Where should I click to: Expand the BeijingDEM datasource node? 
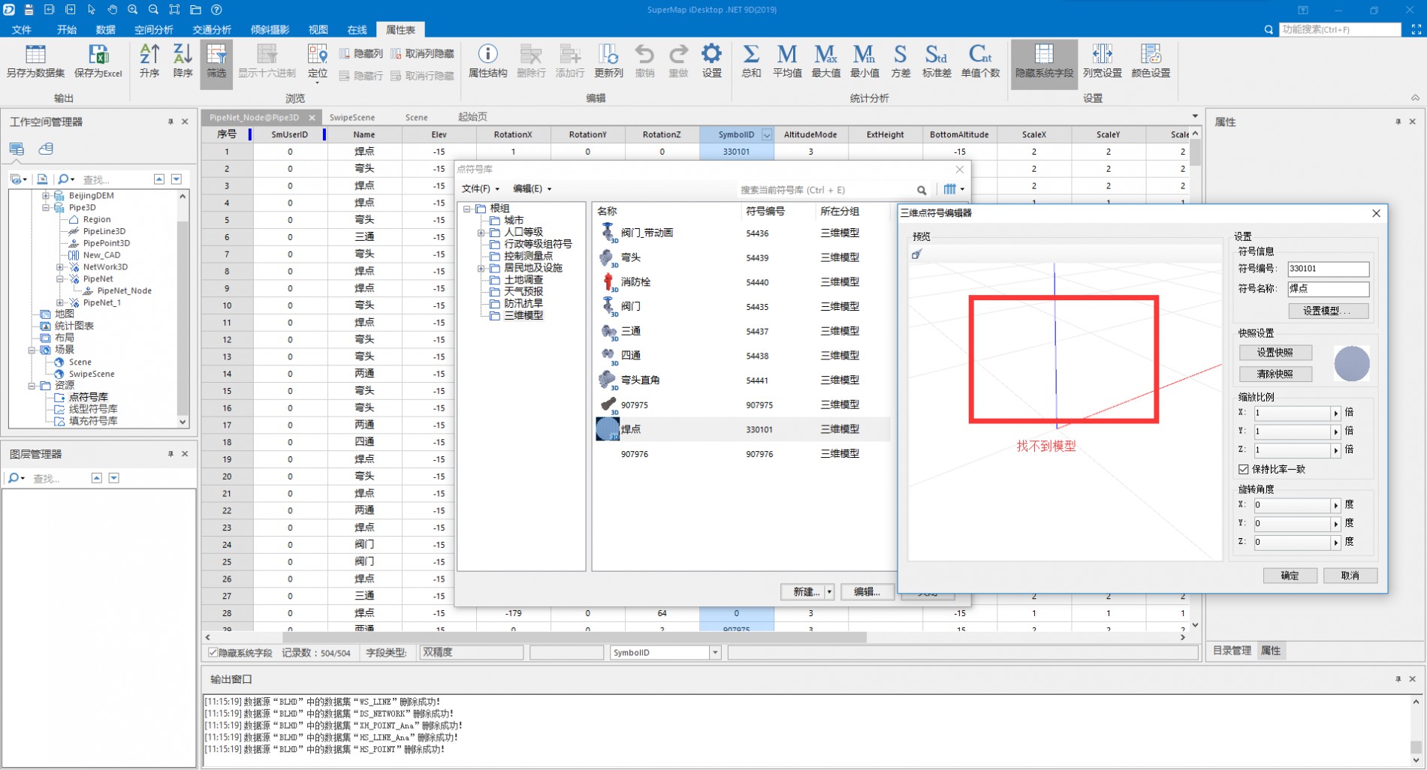click(45, 196)
